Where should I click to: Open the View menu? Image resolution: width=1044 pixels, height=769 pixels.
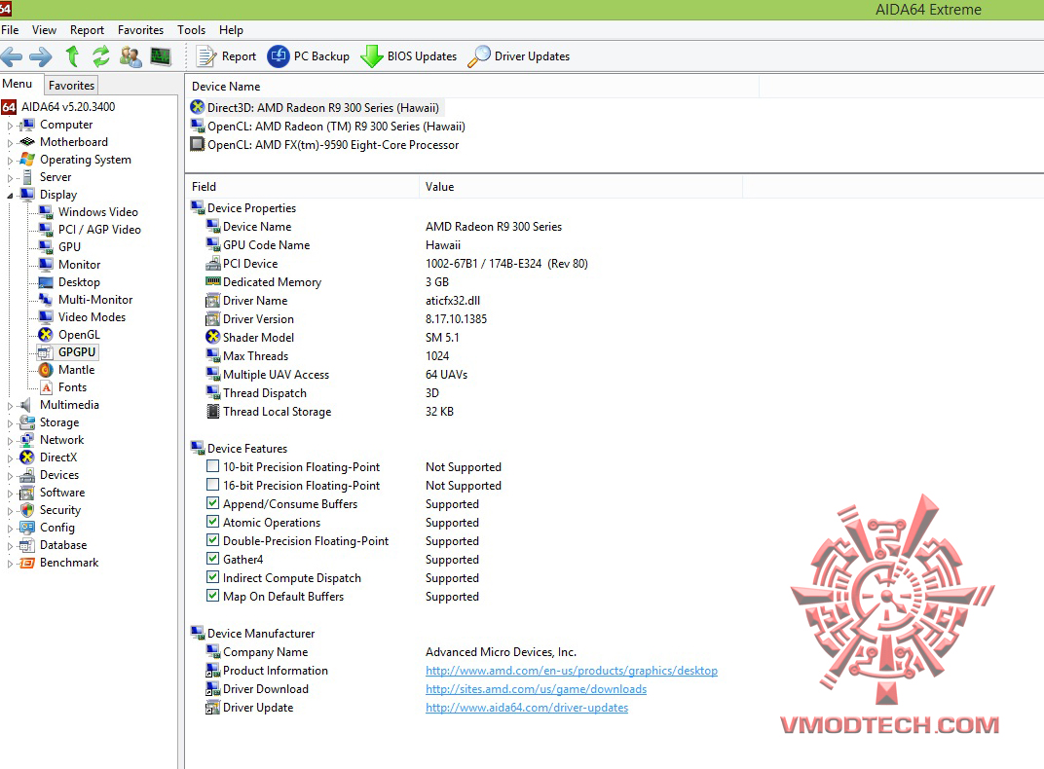tap(44, 30)
